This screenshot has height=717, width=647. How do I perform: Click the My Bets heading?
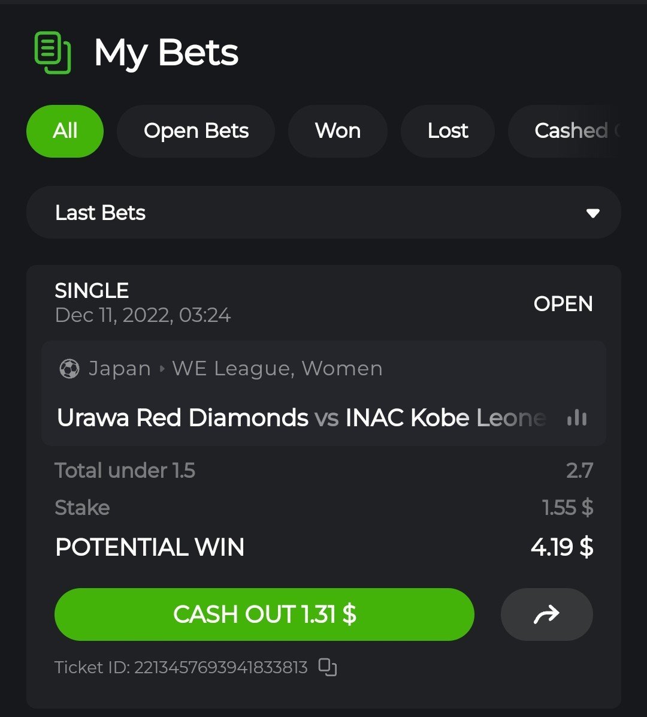pyautogui.click(x=167, y=53)
